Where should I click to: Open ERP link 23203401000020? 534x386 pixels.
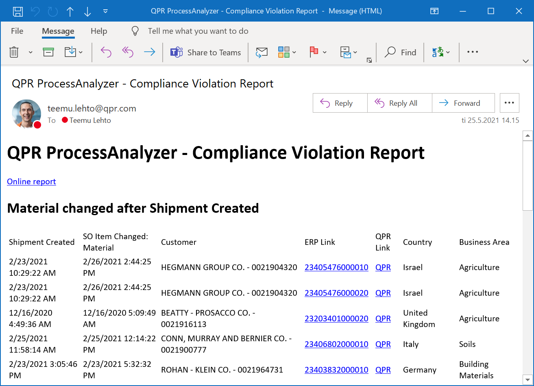(336, 318)
